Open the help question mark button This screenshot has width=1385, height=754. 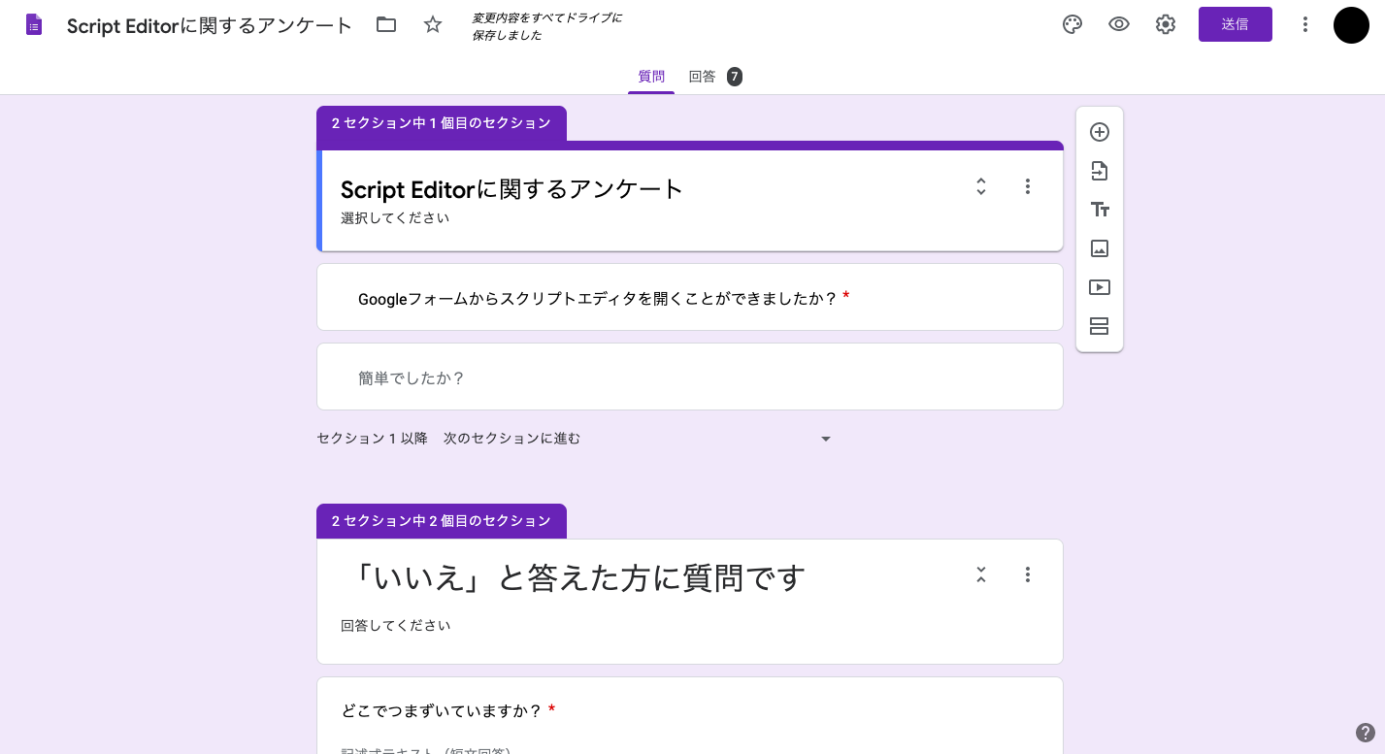(1365, 733)
